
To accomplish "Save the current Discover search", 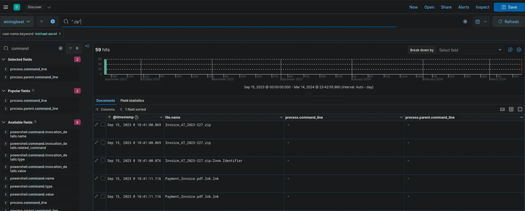I will 509,7.
